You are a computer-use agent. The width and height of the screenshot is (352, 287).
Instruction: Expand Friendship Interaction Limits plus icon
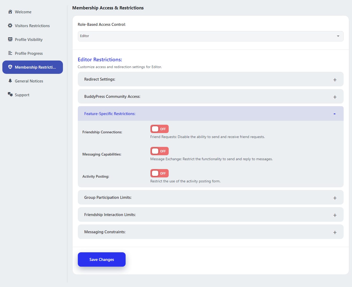335,215
